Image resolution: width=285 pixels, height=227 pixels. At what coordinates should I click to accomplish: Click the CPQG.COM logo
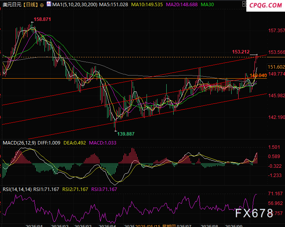click(266, 5)
